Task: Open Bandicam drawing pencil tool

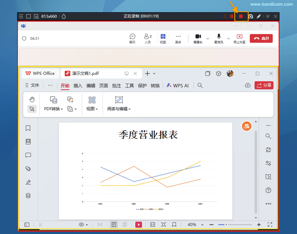Action: click(x=259, y=17)
